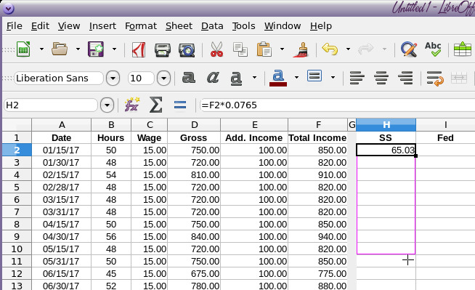Open the dropdown beside New spreadsheet icon
Viewport: 475px width, 290px height.
pyautogui.click(x=41, y=49)
